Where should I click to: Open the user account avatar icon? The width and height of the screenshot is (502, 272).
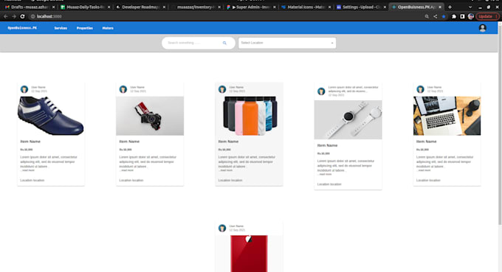(x=483, y=28)
